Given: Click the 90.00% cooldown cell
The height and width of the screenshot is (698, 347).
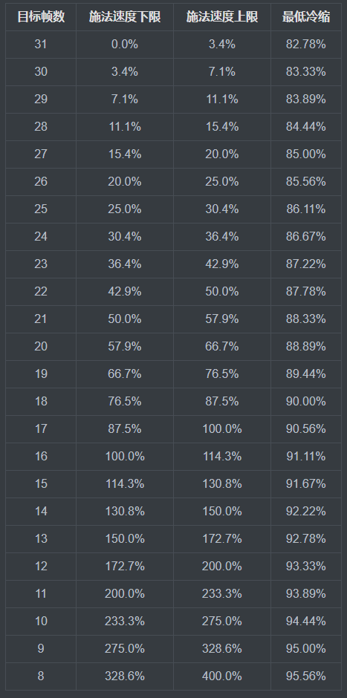Looking at the screenshot, I should pyautogui.click(x=306, y=402).
